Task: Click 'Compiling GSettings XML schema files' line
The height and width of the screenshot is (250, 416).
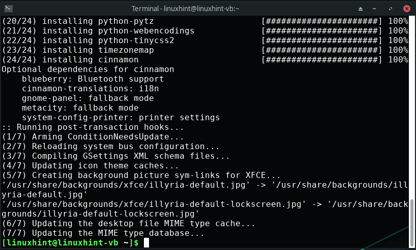Action: pos(115,156)
